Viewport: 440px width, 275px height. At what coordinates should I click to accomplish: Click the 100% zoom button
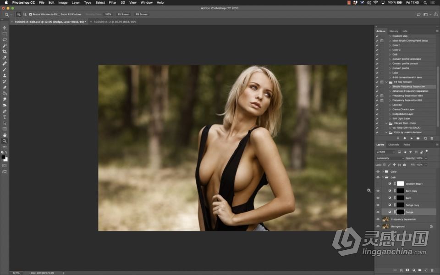108,14
